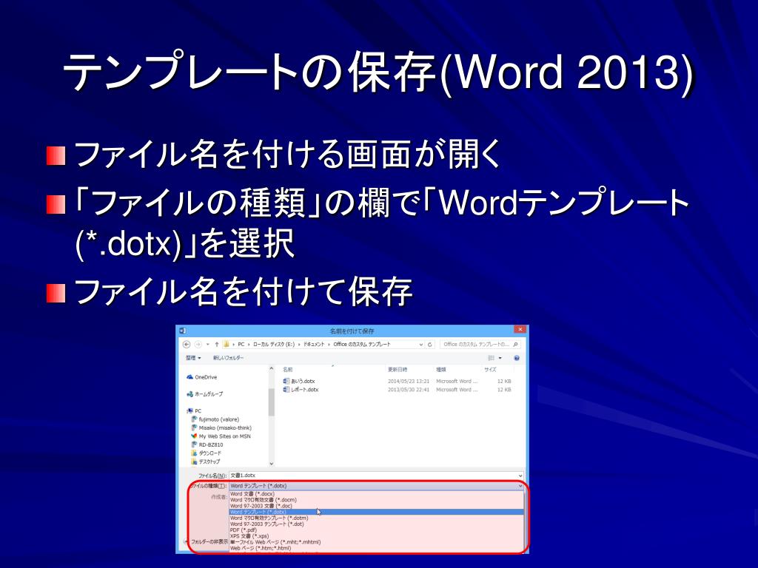Open the recent locations arrow beside Forward
This screenshot has height=568, width=758.
coord(208,345)
